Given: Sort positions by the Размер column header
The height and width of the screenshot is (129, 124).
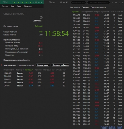Looking at the screenshot, I should point(20,70).
